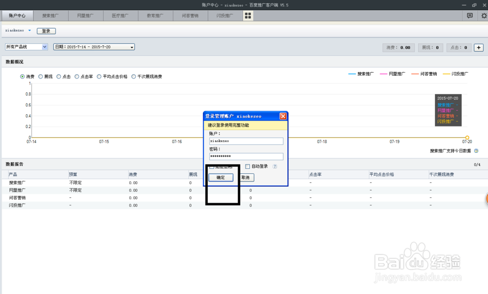488x294 pixels.
Task: Confirm login with the 确定 button
Action: tap(221, 177)
